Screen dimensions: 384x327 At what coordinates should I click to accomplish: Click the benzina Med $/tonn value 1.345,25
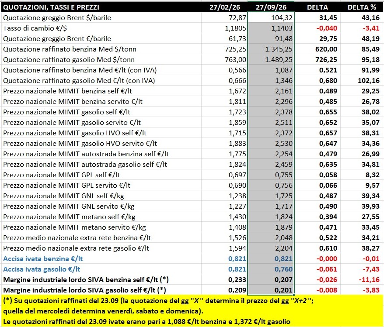click(x=271, y=49)
